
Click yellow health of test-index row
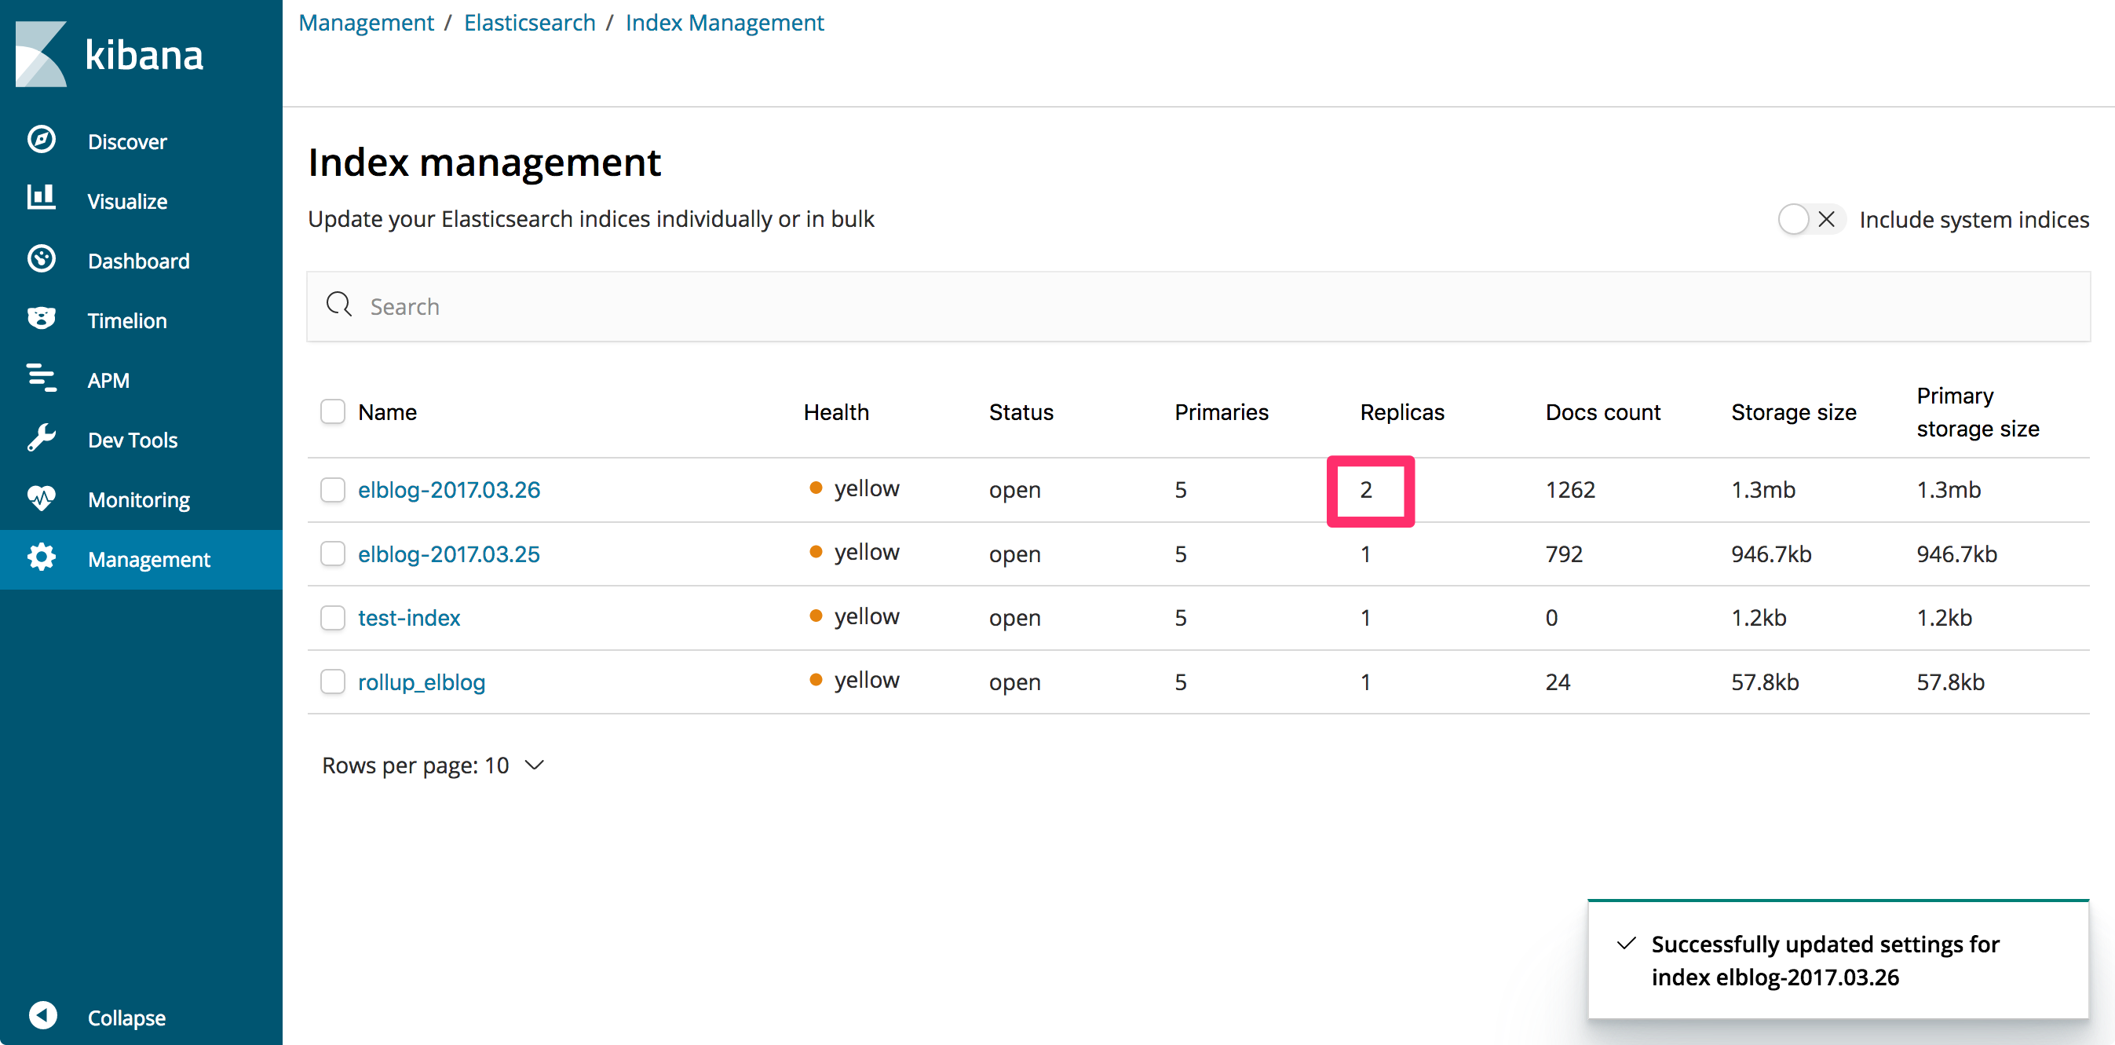[x=855, y=616]
